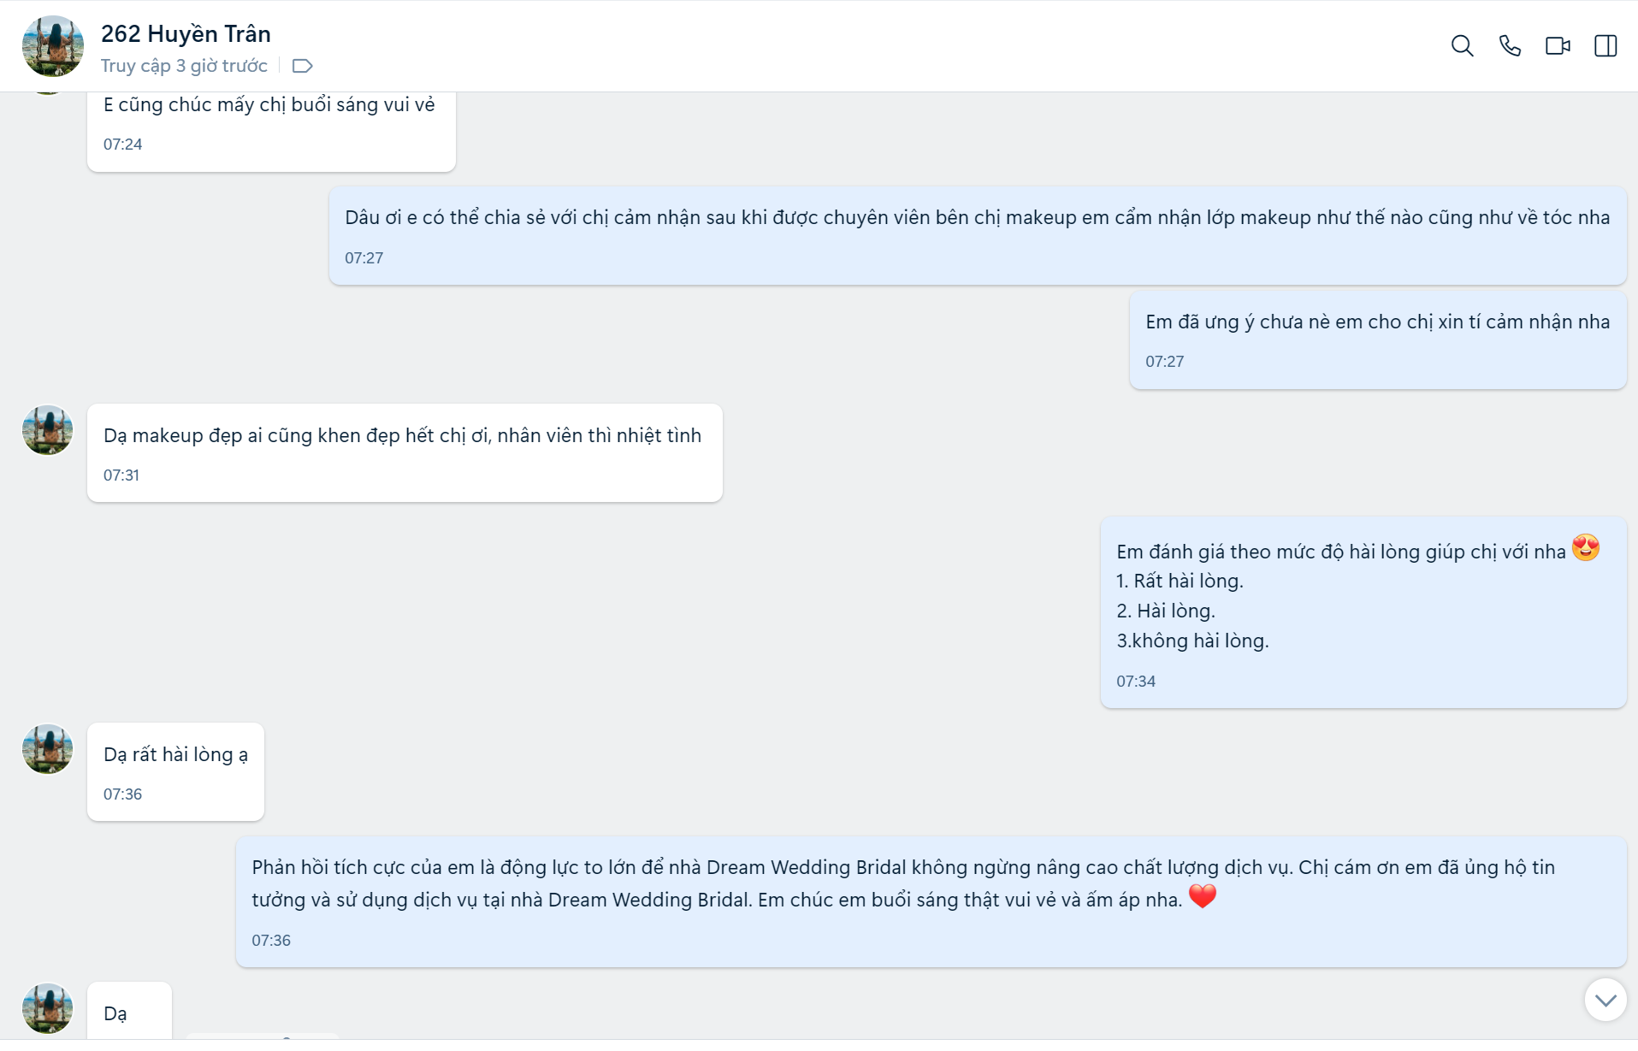Image resolution: width=1638 pixels, height=1051 pixels.
Task: Click avatar beside 'Dạ makeup đẹp' message
Action: [x=48, y=430]
